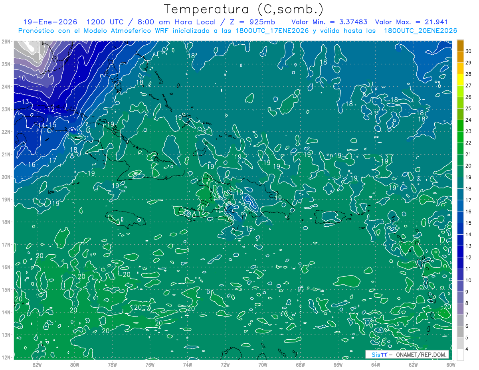The width and height of the screenshot is (479, 370).
Task: Click the "70W" longitude axis label
Action: tap(263, 364)
